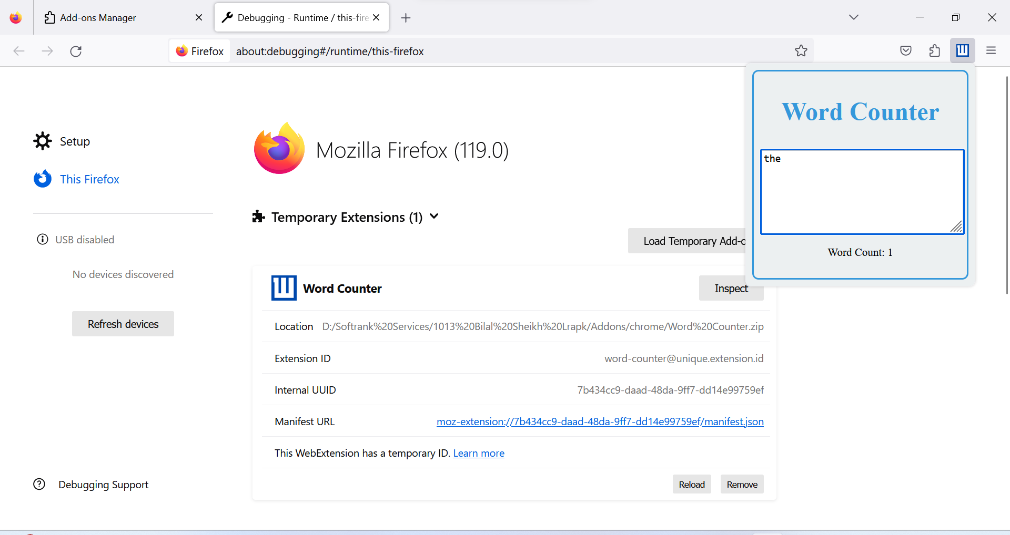Click the Debugging Support question mark icon
The height and width of the screenshot is (535, 1010).
pos(39,484)
